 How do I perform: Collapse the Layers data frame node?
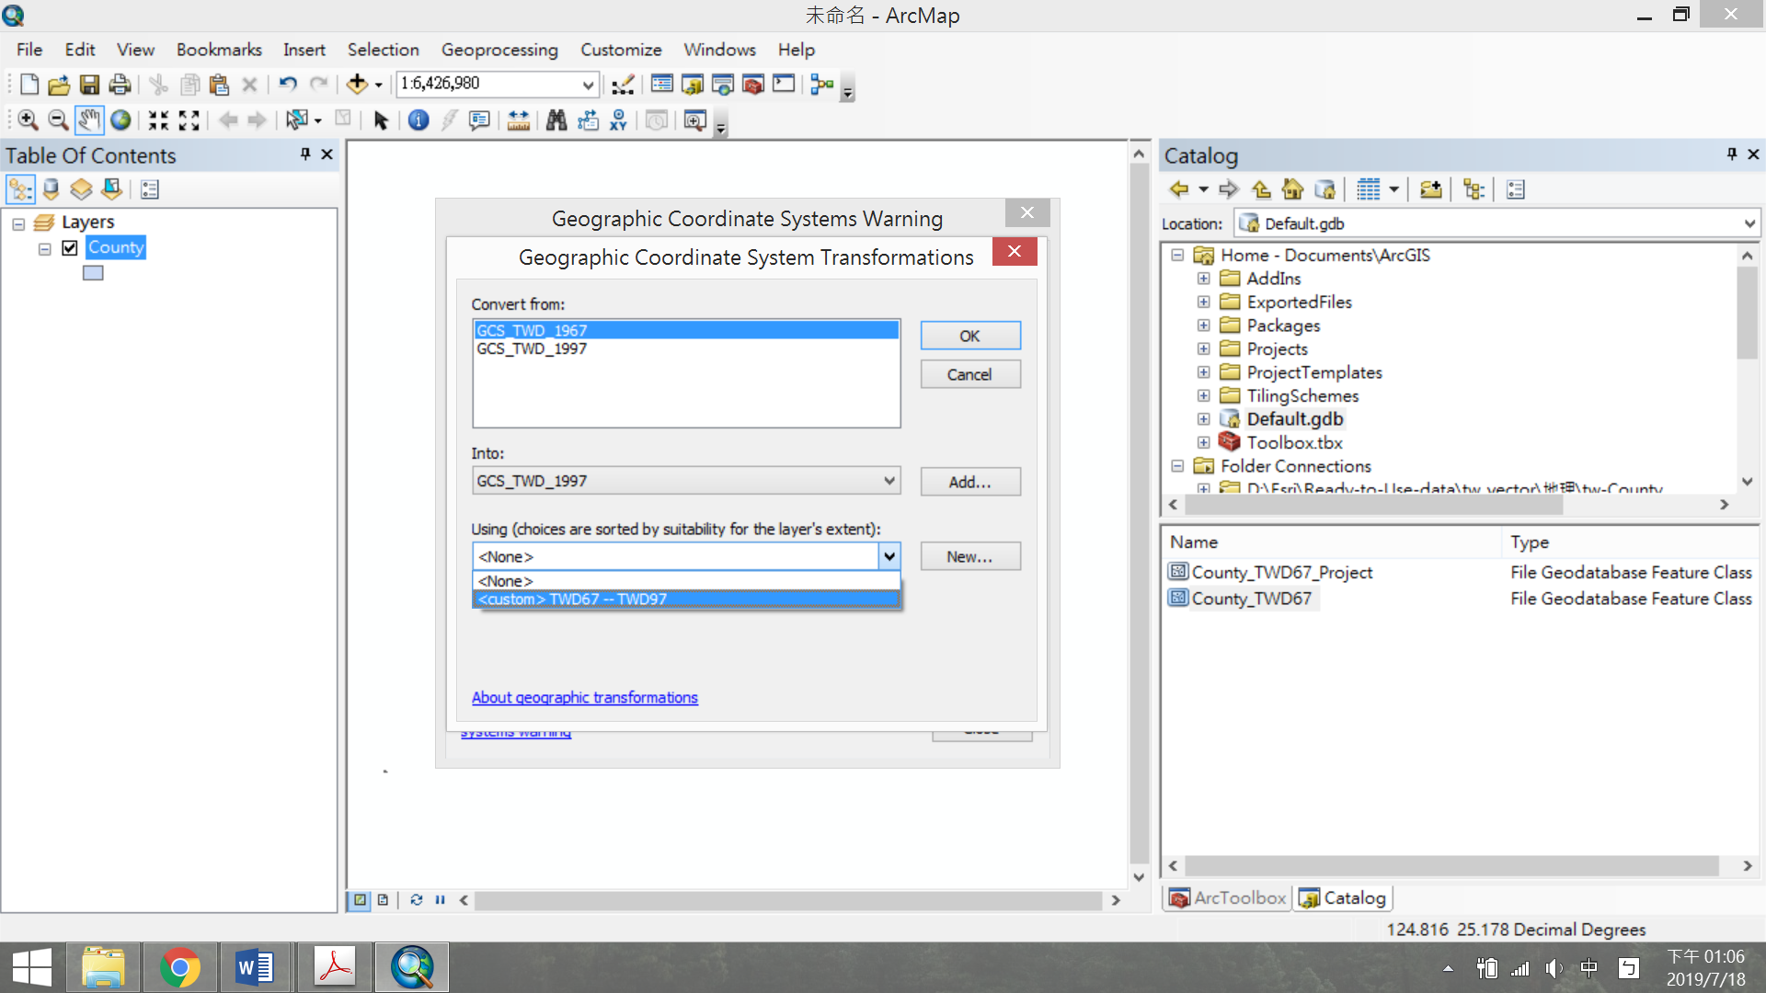click(x=18, y=223)
